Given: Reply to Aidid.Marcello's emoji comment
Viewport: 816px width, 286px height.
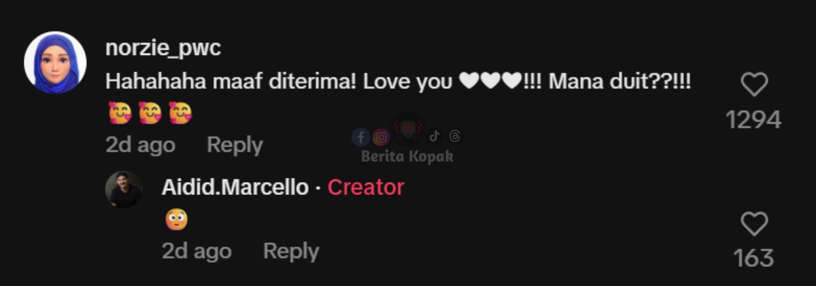Looking at the screenshot, I should click(x=291, y=251).
